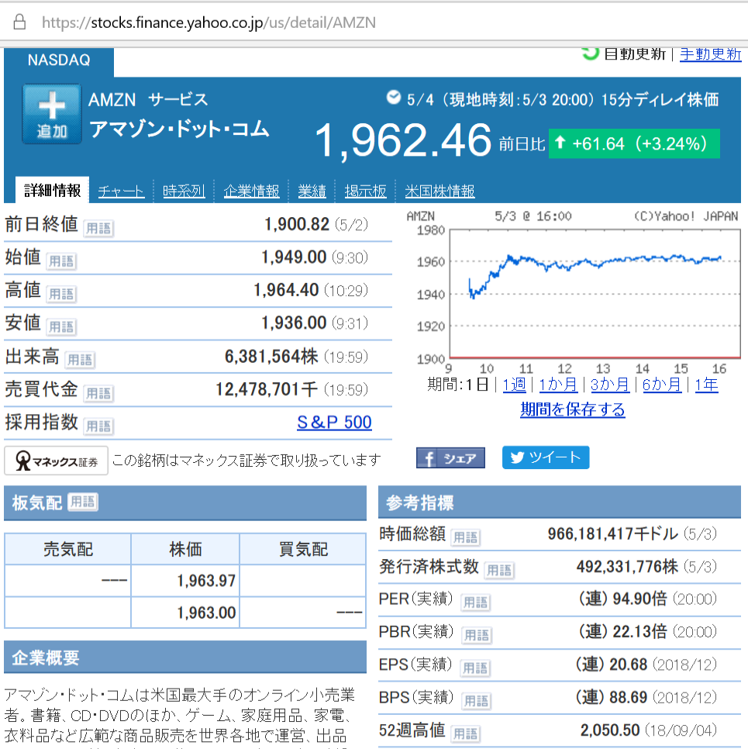This screenshot has height=749, width=748.
Task: Switch chart period to 6か月
Action: 662,385
